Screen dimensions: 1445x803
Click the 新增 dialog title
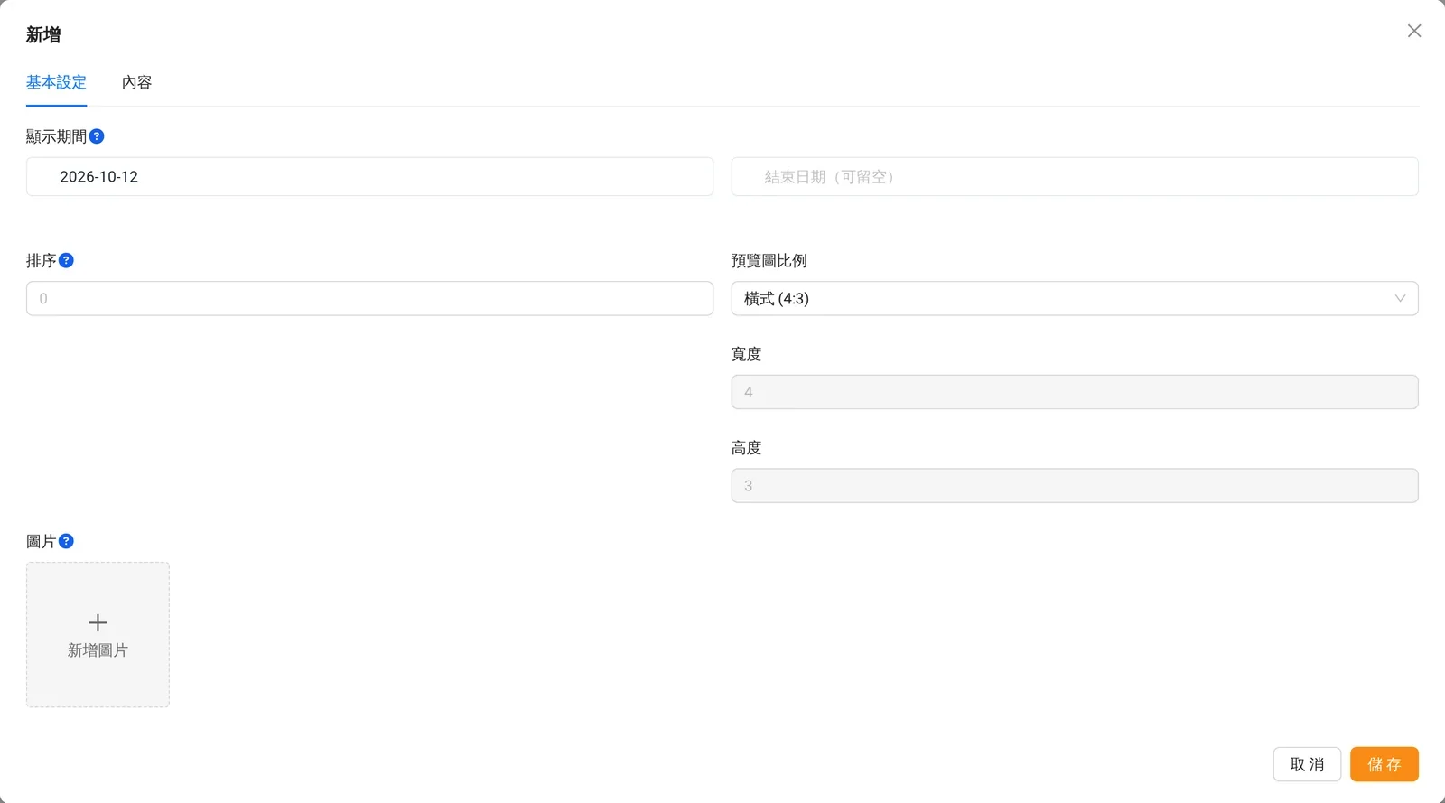[x=43, y=35]
